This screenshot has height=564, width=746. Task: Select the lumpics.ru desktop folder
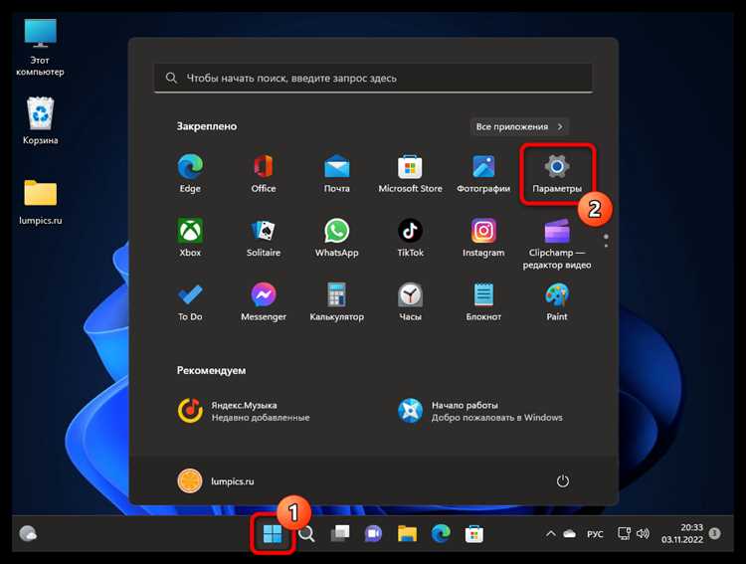tap(41, 202)
